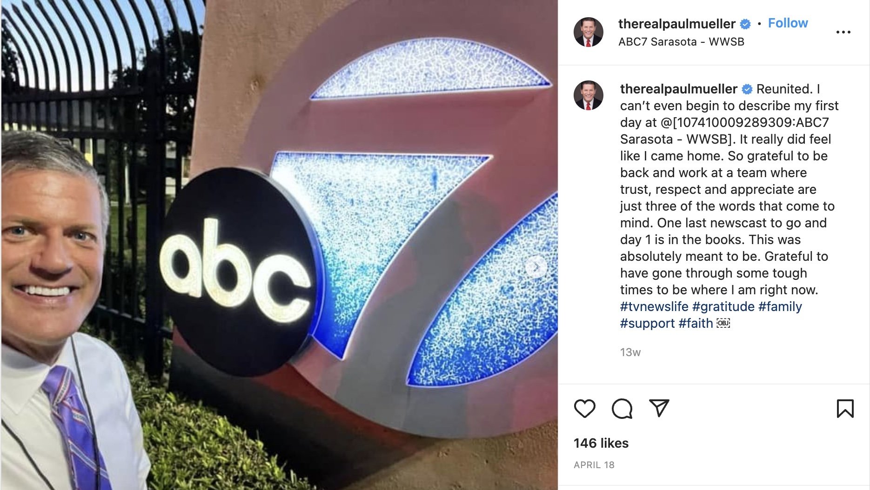Share the post via paper plane icon
This screenshot has width=870, height=490.
click(659, 408)
